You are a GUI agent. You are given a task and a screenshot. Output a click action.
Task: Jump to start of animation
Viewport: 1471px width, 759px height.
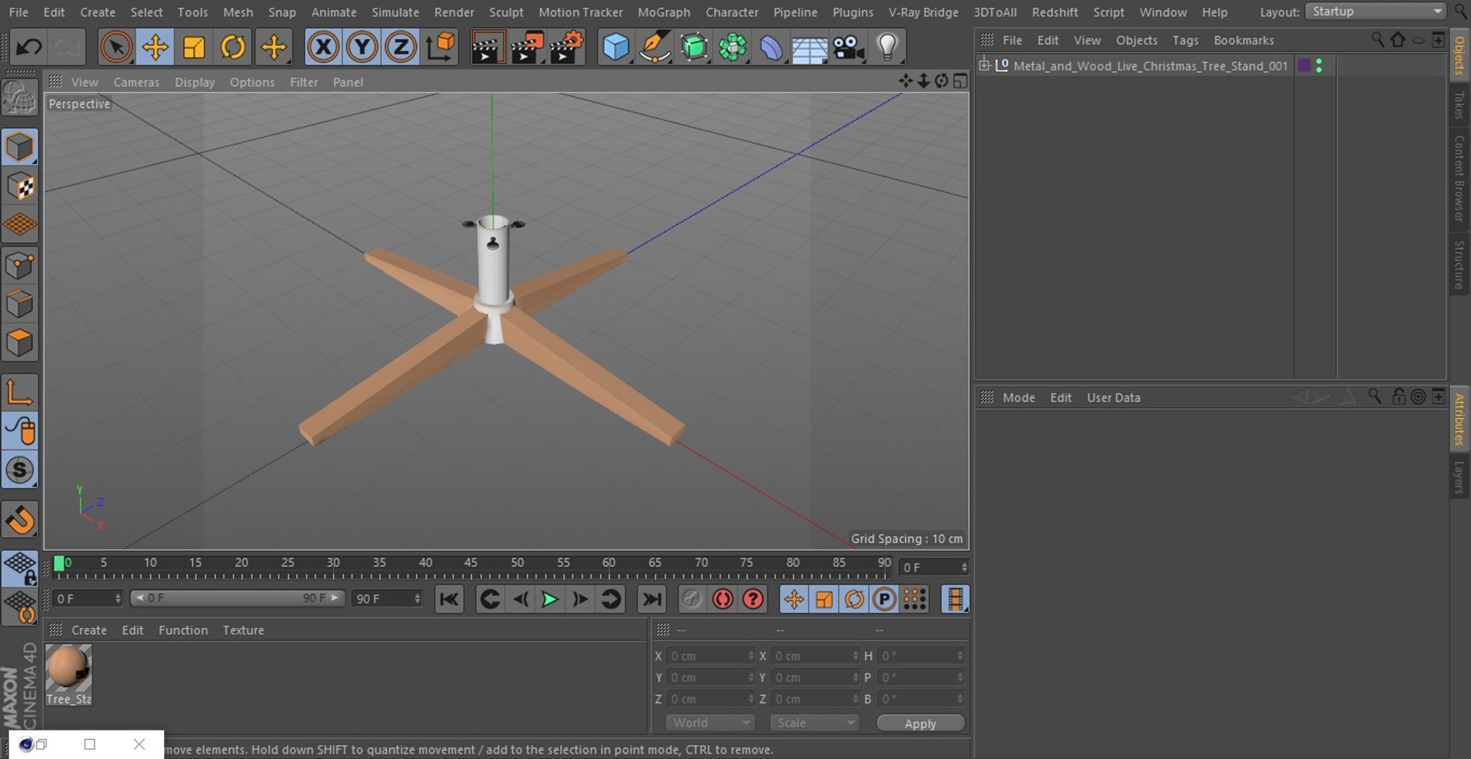pos(449,599)
